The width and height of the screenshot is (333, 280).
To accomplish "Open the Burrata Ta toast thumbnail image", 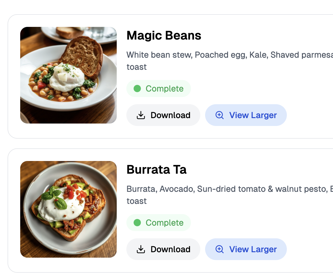I will (x=68, y=209).
